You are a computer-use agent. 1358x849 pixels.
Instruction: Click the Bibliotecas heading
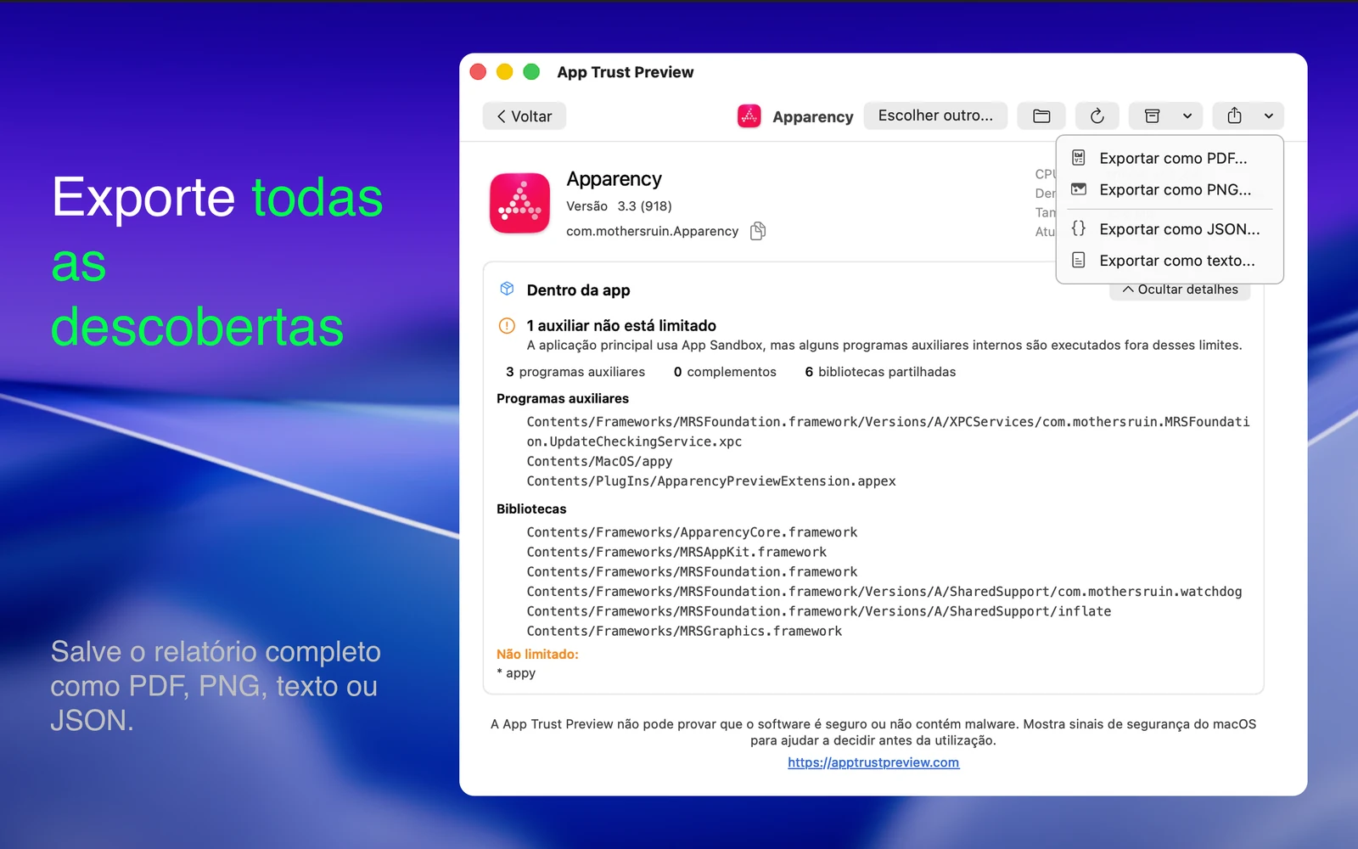coord(531,509)
